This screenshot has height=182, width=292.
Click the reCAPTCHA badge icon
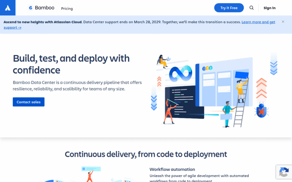[x=284, y=172]
